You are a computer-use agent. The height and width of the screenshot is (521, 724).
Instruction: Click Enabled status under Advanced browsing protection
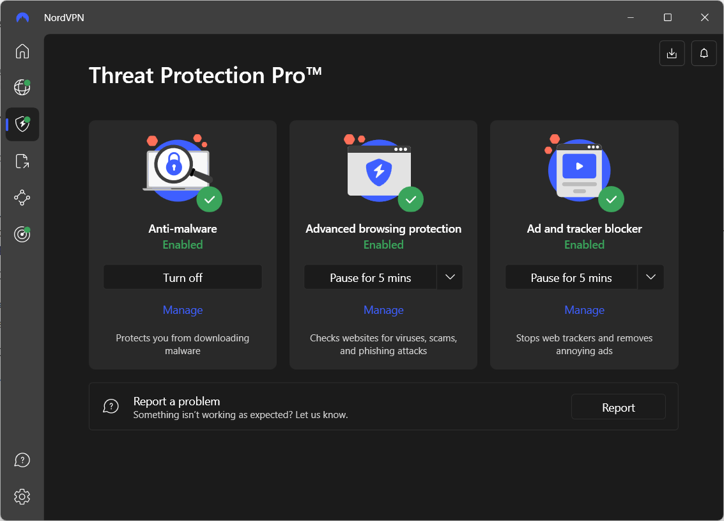383,245
